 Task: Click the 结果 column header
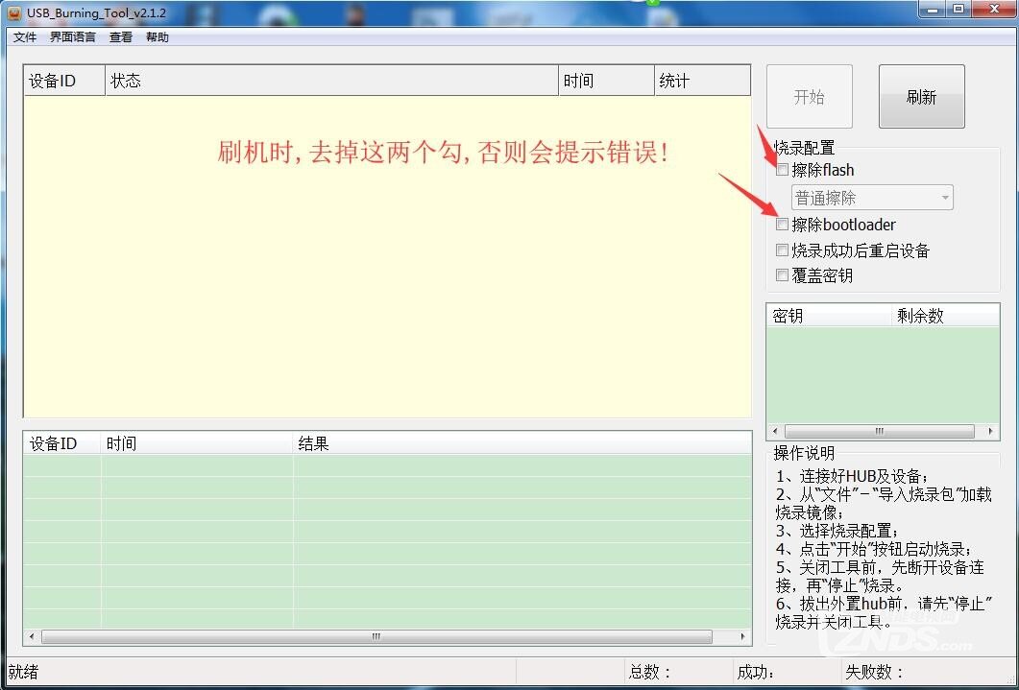(x=314, y=443)
